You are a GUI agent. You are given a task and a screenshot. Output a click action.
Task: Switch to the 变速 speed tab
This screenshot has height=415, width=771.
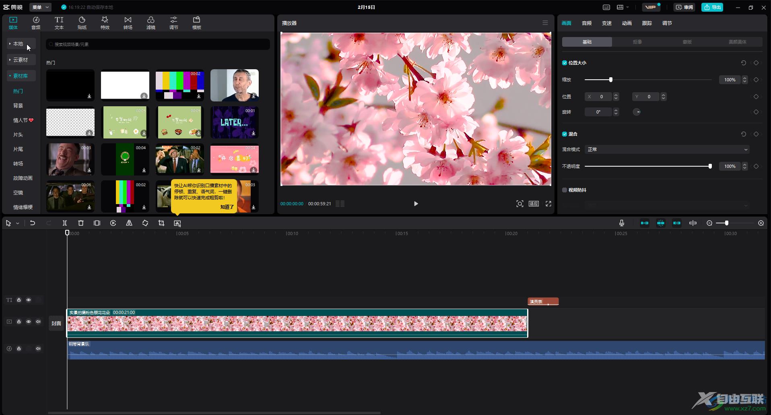[x=607, y=23]
